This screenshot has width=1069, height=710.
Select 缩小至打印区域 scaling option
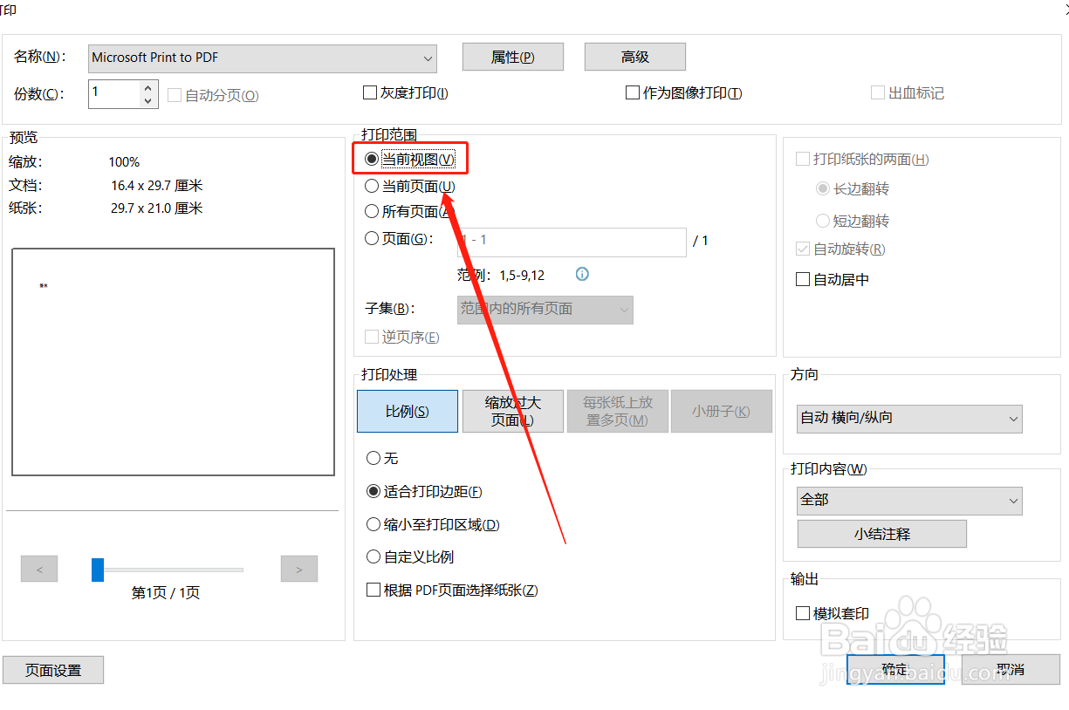[373, 523]
